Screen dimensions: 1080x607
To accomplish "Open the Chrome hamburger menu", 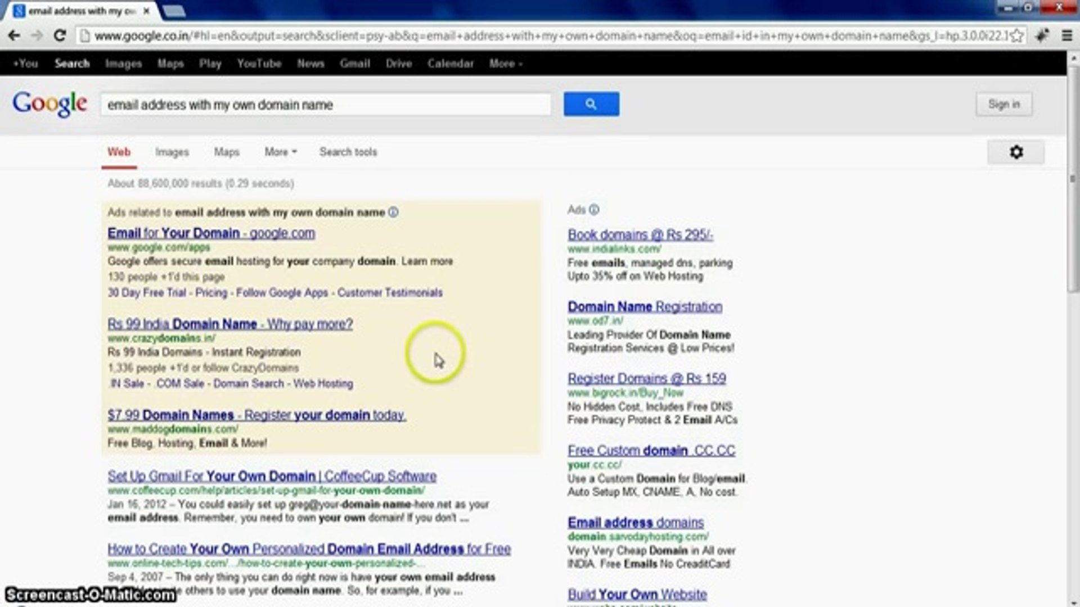I will coord(1066,36).
